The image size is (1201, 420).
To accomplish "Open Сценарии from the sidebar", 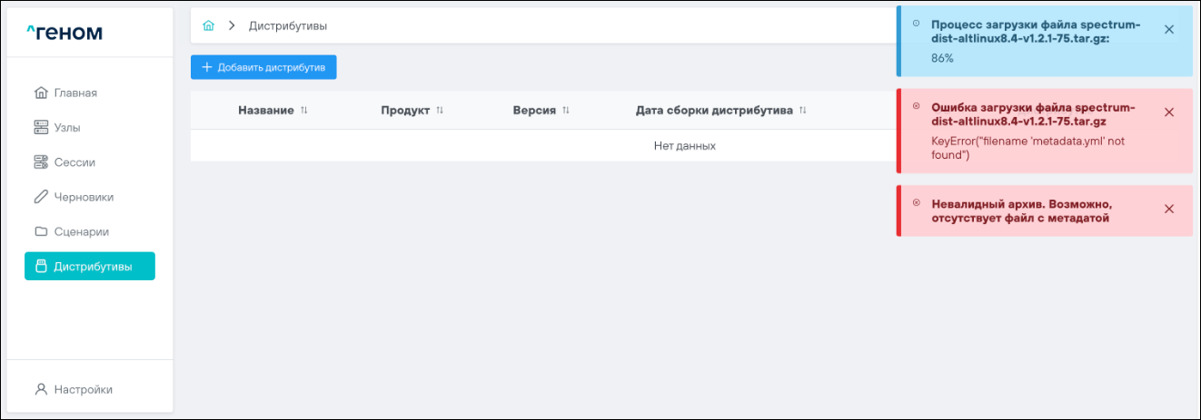I will coord(81,231).
